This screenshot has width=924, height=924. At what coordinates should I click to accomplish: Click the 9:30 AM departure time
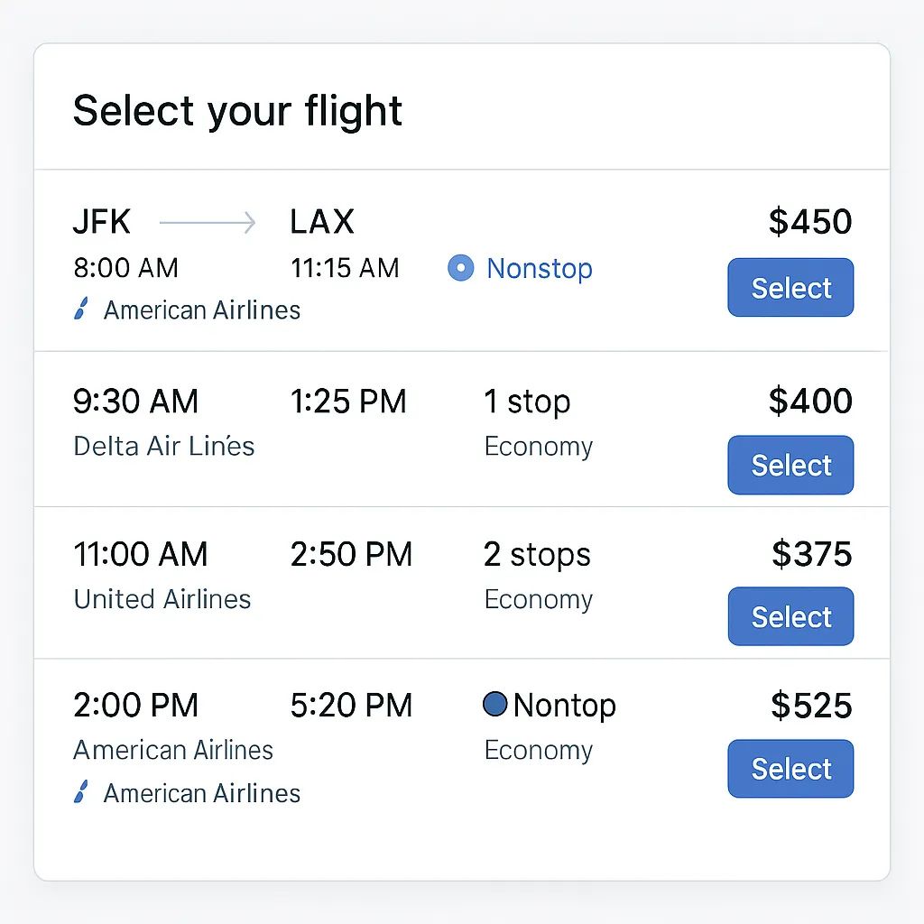(135, 402)
